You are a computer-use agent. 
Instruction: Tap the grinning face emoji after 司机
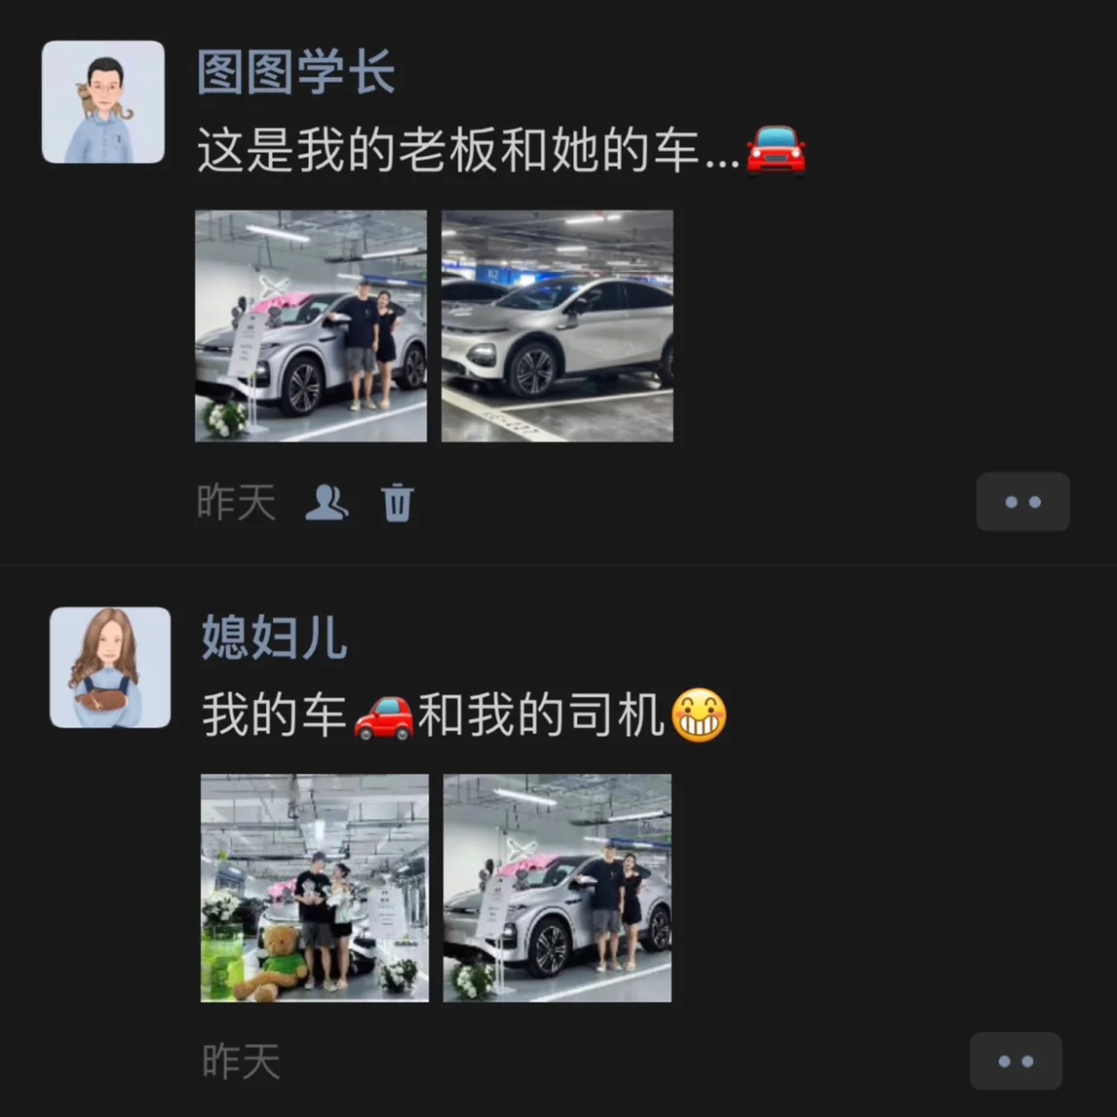pos(699,715)
